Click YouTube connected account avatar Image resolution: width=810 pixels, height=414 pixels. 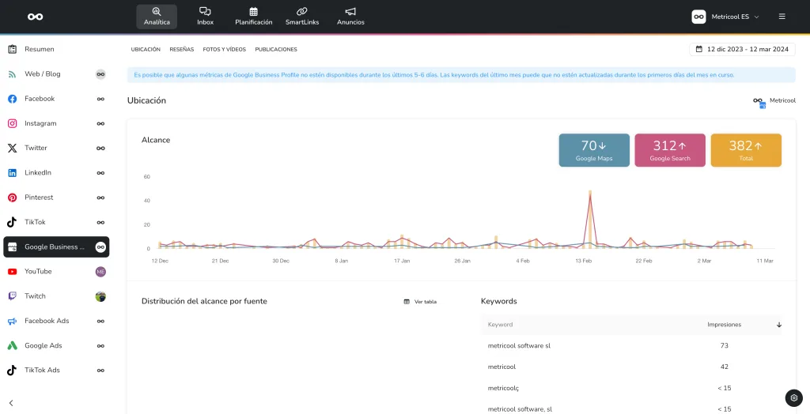coord(100,272)
